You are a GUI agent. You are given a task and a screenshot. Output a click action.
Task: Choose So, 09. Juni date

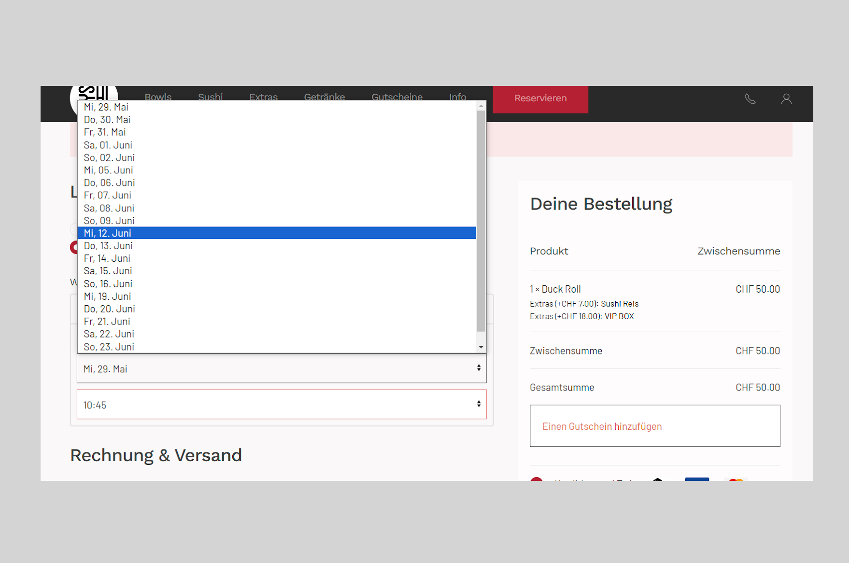tap(277, 221)
